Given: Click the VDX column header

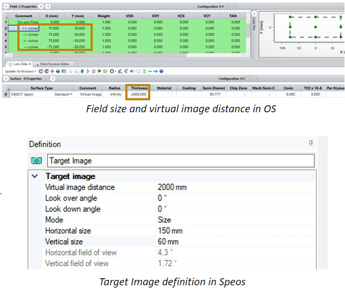Looking at the screenshot, I should coord(130,16).
